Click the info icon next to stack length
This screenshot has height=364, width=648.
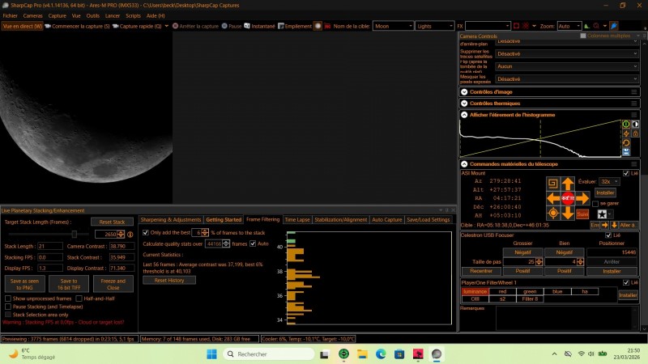[x=130, y=235]
